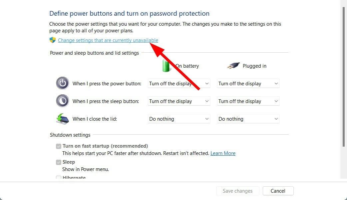347x200 pixels.
Task: Click the green battery icon above On battery column
Action: click(x=166, y=65)
